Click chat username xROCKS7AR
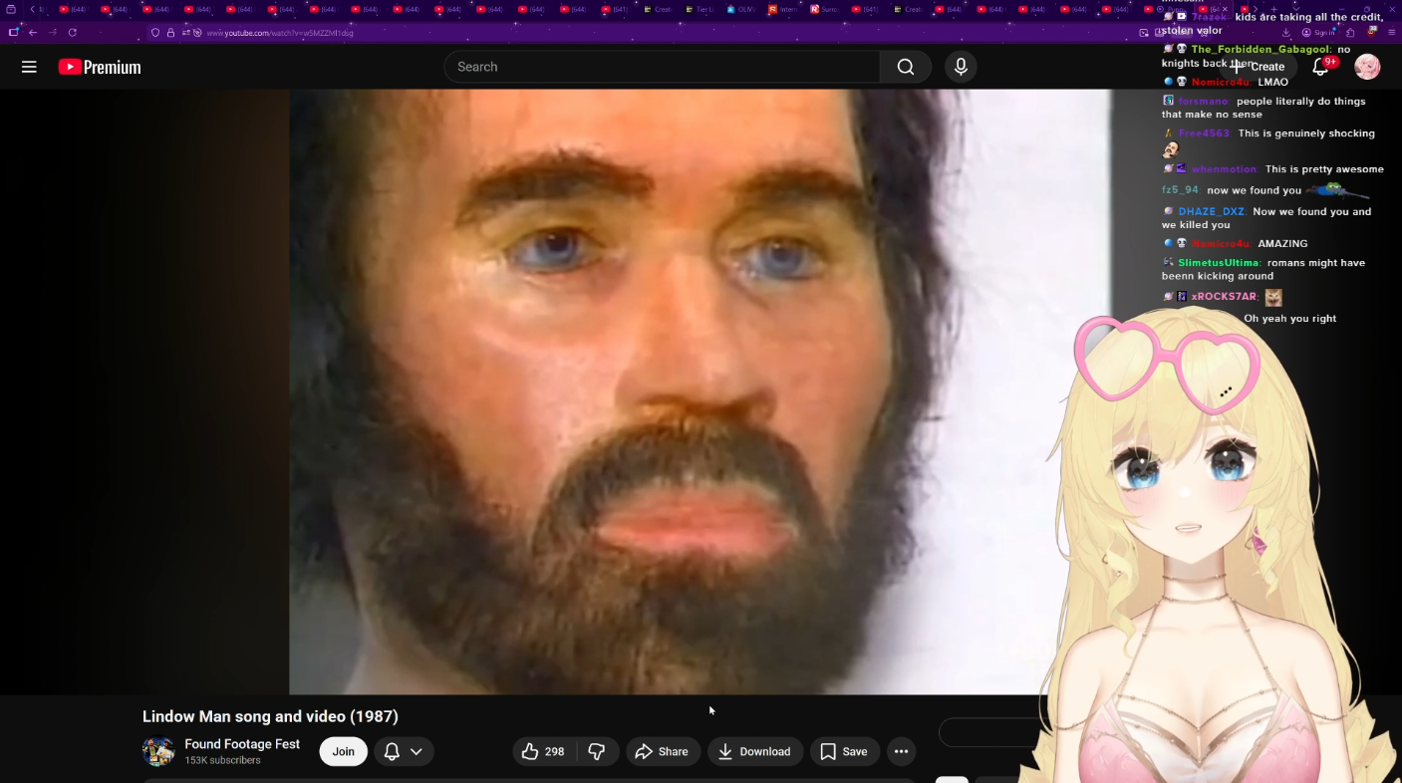This screenshot has height=783, width=1402. (x=1225, y=297)
